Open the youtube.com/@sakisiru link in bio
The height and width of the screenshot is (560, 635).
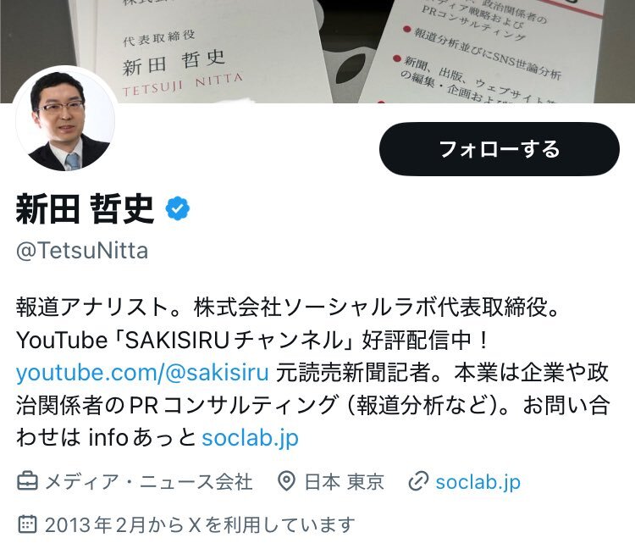tap(142, 373)
